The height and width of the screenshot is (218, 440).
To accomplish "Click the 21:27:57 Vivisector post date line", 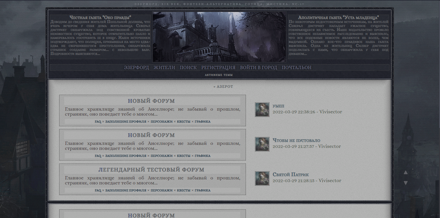I will click(x=307, y=147).
